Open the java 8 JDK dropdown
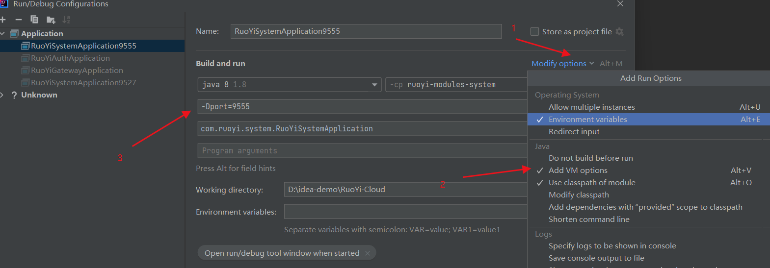Screen dimensions: 770x268 (x=374, y=85)
